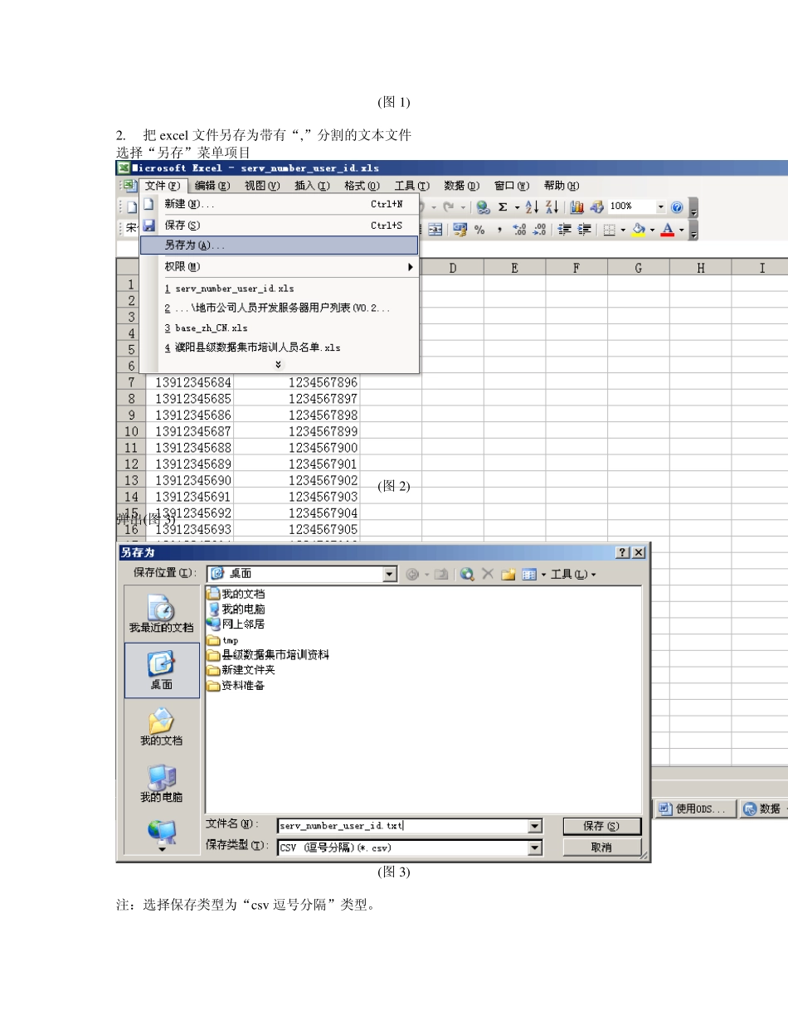788x1020 pixels.
Task: Select the 资料准备 folder
Action: (x=236, y=686)
